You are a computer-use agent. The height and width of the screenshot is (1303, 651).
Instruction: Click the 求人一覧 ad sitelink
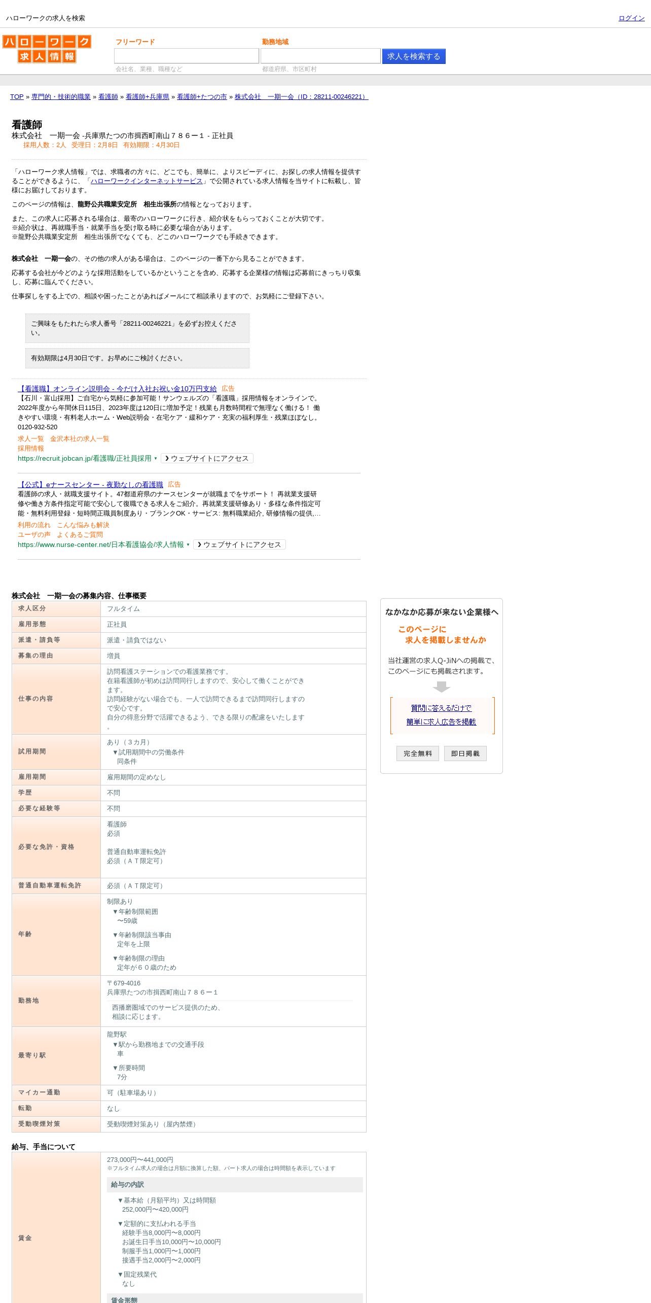[31, 439]
